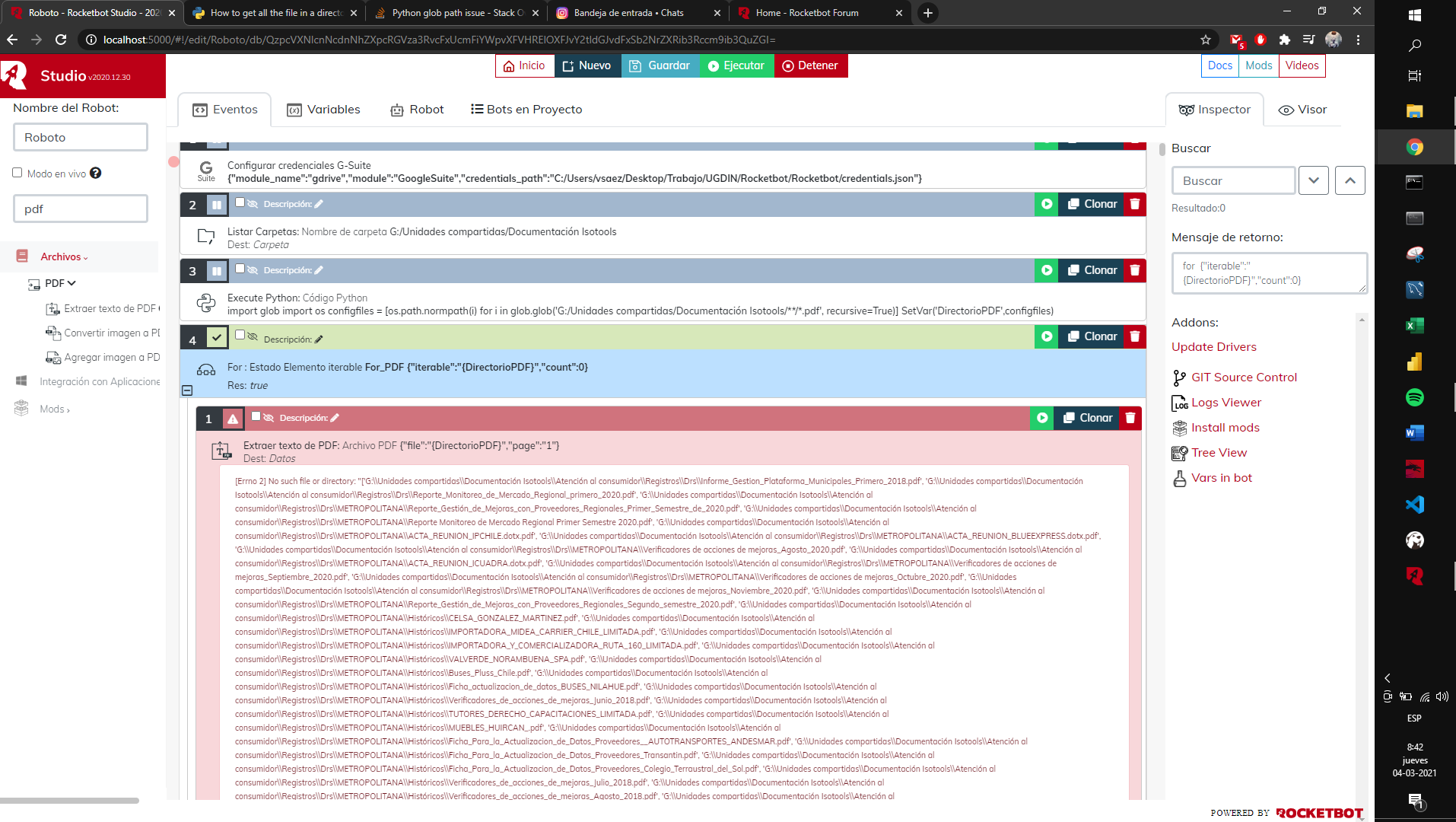Edit the Descripción pencil icon on step 4
The height and width of the screenshot is (822, 1456).
tap(319, 339)
